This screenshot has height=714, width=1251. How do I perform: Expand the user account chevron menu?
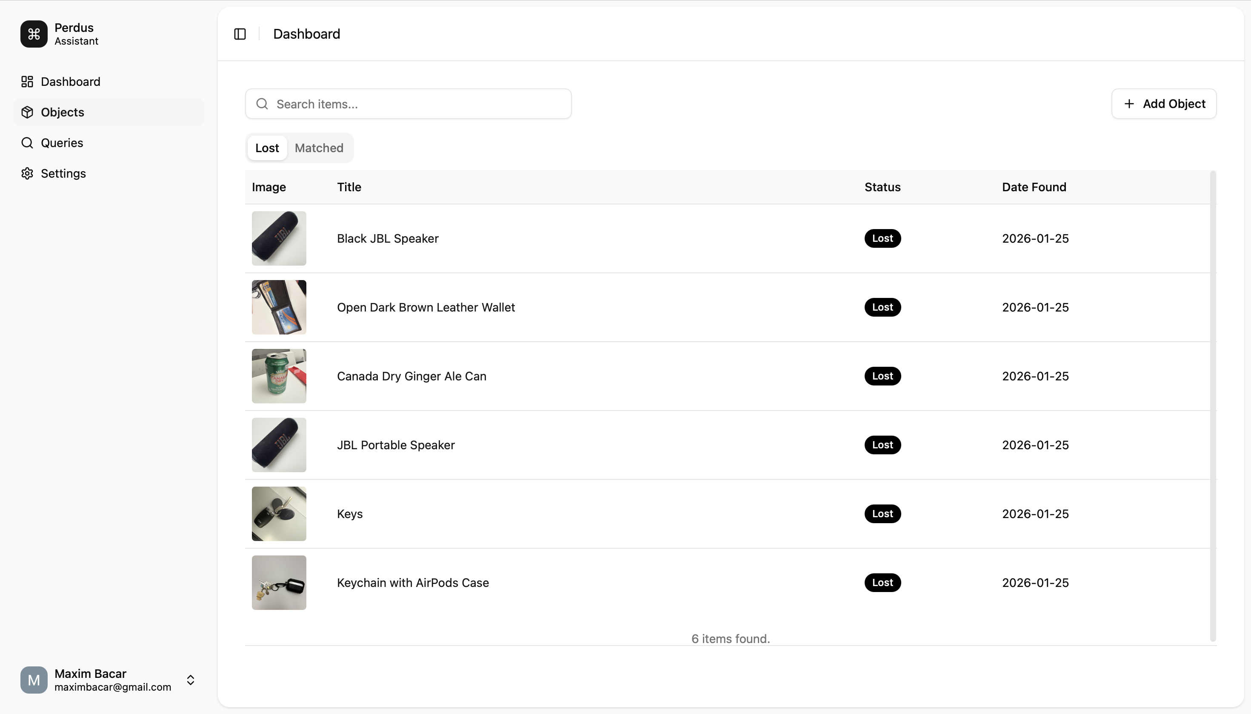pyautogui.click(x=191, y=680)
